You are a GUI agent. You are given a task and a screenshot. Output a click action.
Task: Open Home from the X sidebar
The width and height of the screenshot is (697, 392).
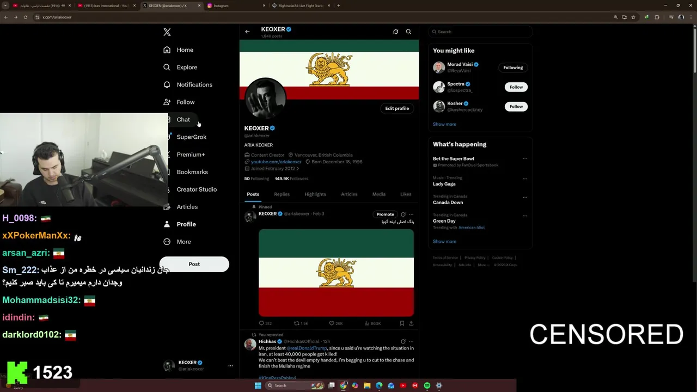(179, 50)
